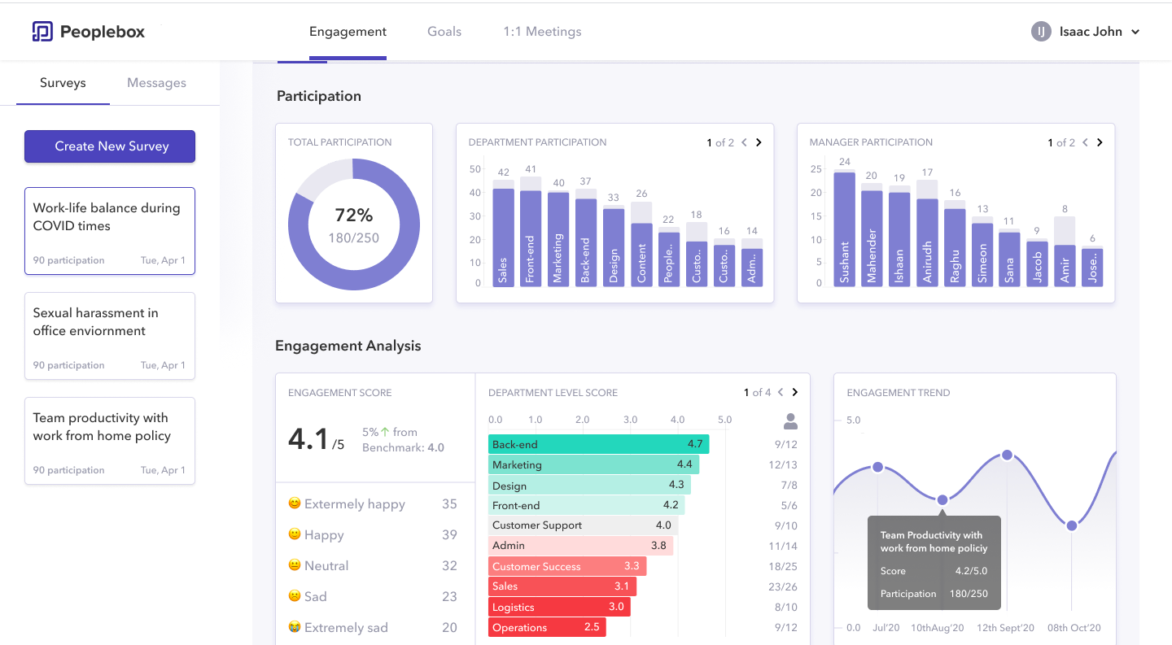Click the Logistics 3.0 score bar
Image resolution: width=1172 pixels, height=645 pixels.
(559, 607)
